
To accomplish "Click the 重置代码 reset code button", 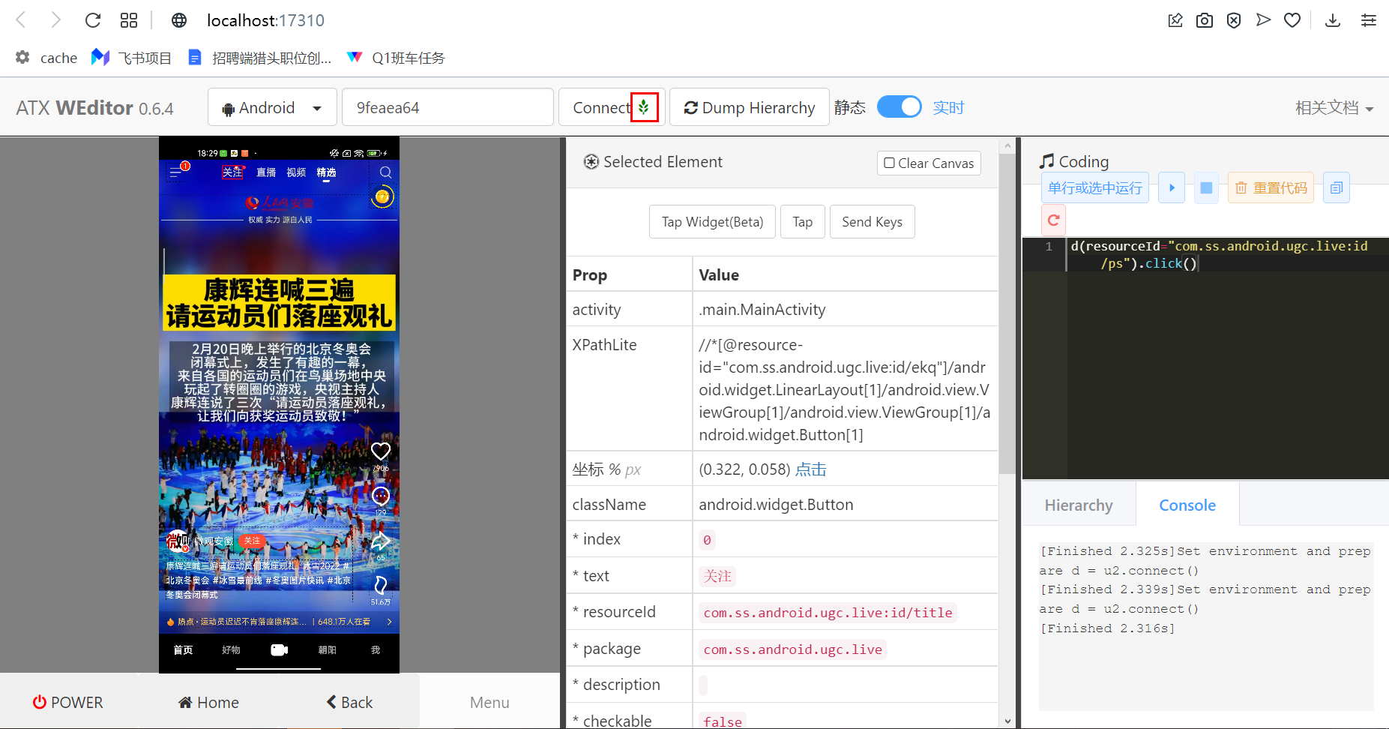I will (1271, 187).
